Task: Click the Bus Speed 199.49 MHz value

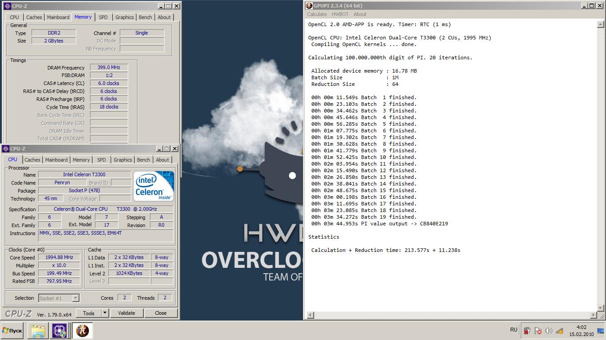Action: pyautogui.click(x=59, y=273)
